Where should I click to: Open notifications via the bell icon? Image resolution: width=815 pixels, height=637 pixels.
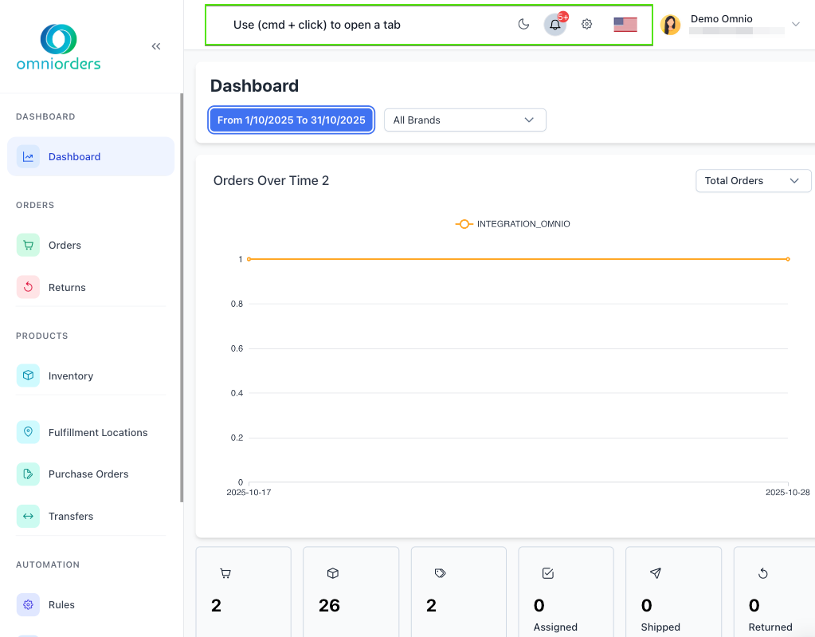pyautogui.click(x=554, y=25)
